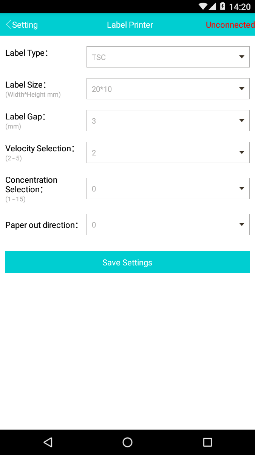Expand the Velocity Selection dropdown
Viewport: 255px width, 455px height.
click(168, 152)
